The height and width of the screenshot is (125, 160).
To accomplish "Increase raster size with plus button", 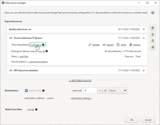I will [105, 91].
